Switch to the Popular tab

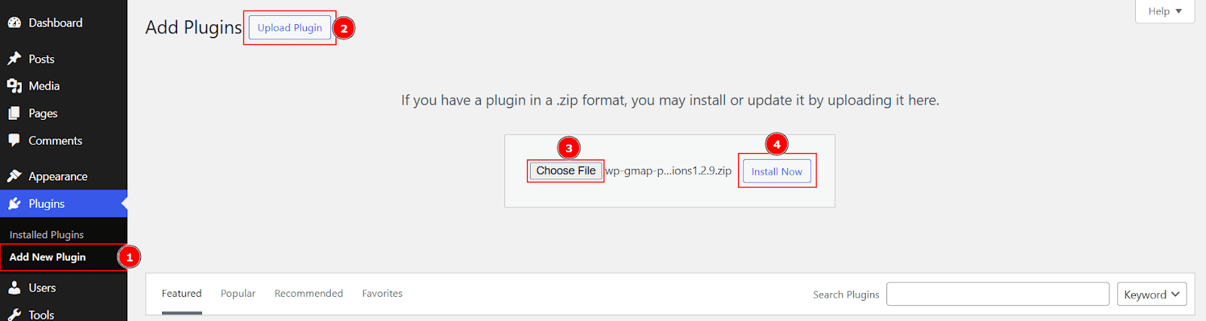[x=238, y=294]
